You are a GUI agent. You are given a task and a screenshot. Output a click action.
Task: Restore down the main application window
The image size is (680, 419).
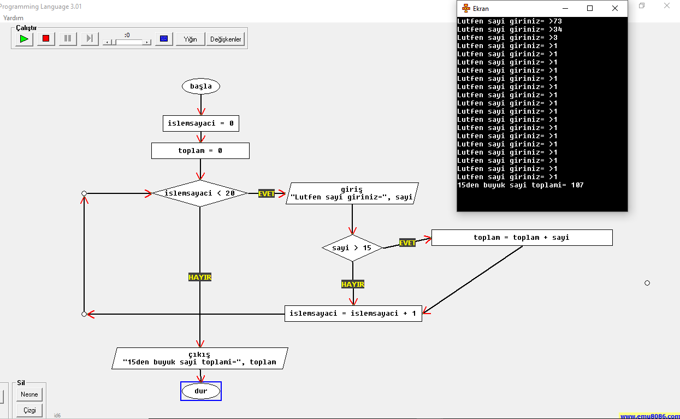pyautogui.click(x=642, y=6)
